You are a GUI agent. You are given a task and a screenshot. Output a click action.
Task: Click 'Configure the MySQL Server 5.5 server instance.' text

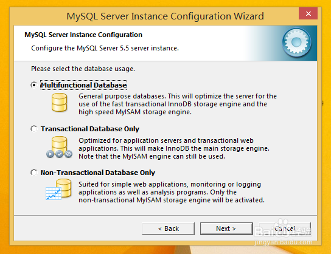point(105,48)
